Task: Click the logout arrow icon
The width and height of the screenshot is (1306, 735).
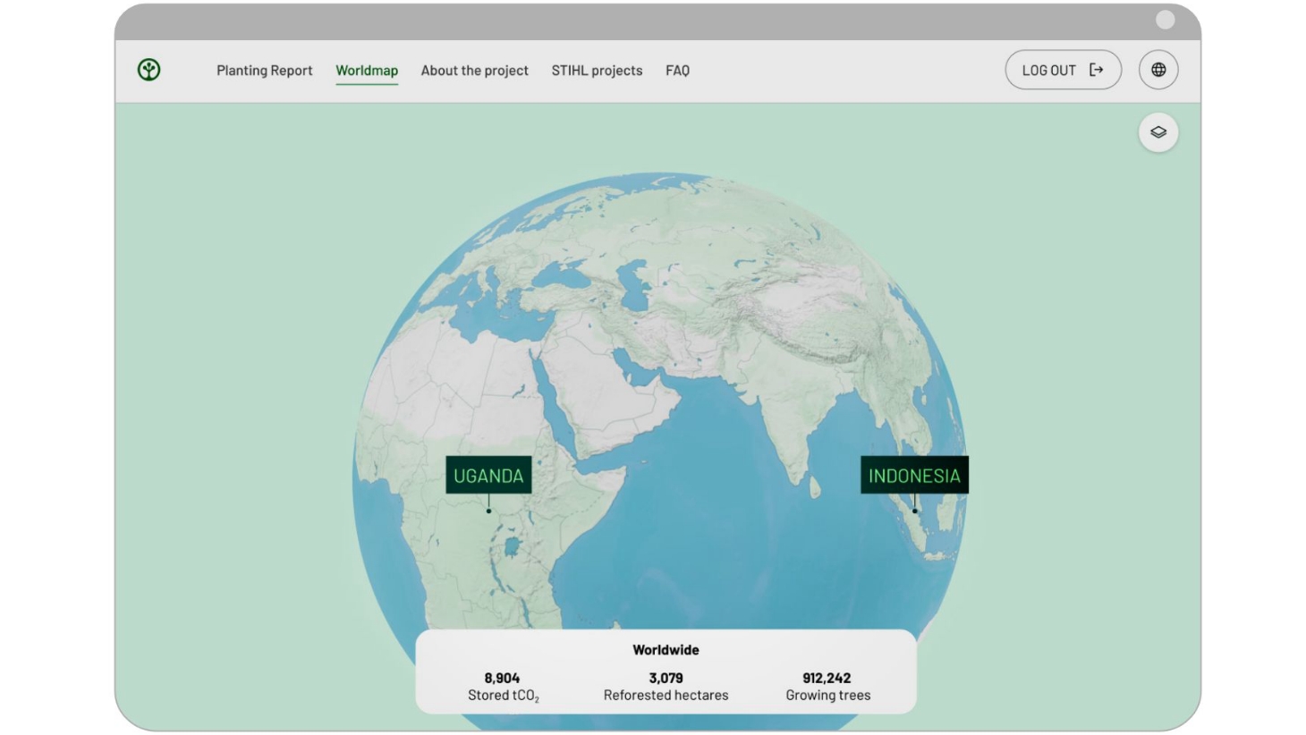Action: click(1097, 70)
